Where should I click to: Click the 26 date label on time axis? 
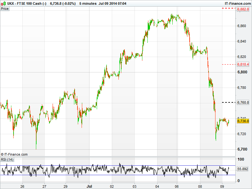click(x=22, y=186)
